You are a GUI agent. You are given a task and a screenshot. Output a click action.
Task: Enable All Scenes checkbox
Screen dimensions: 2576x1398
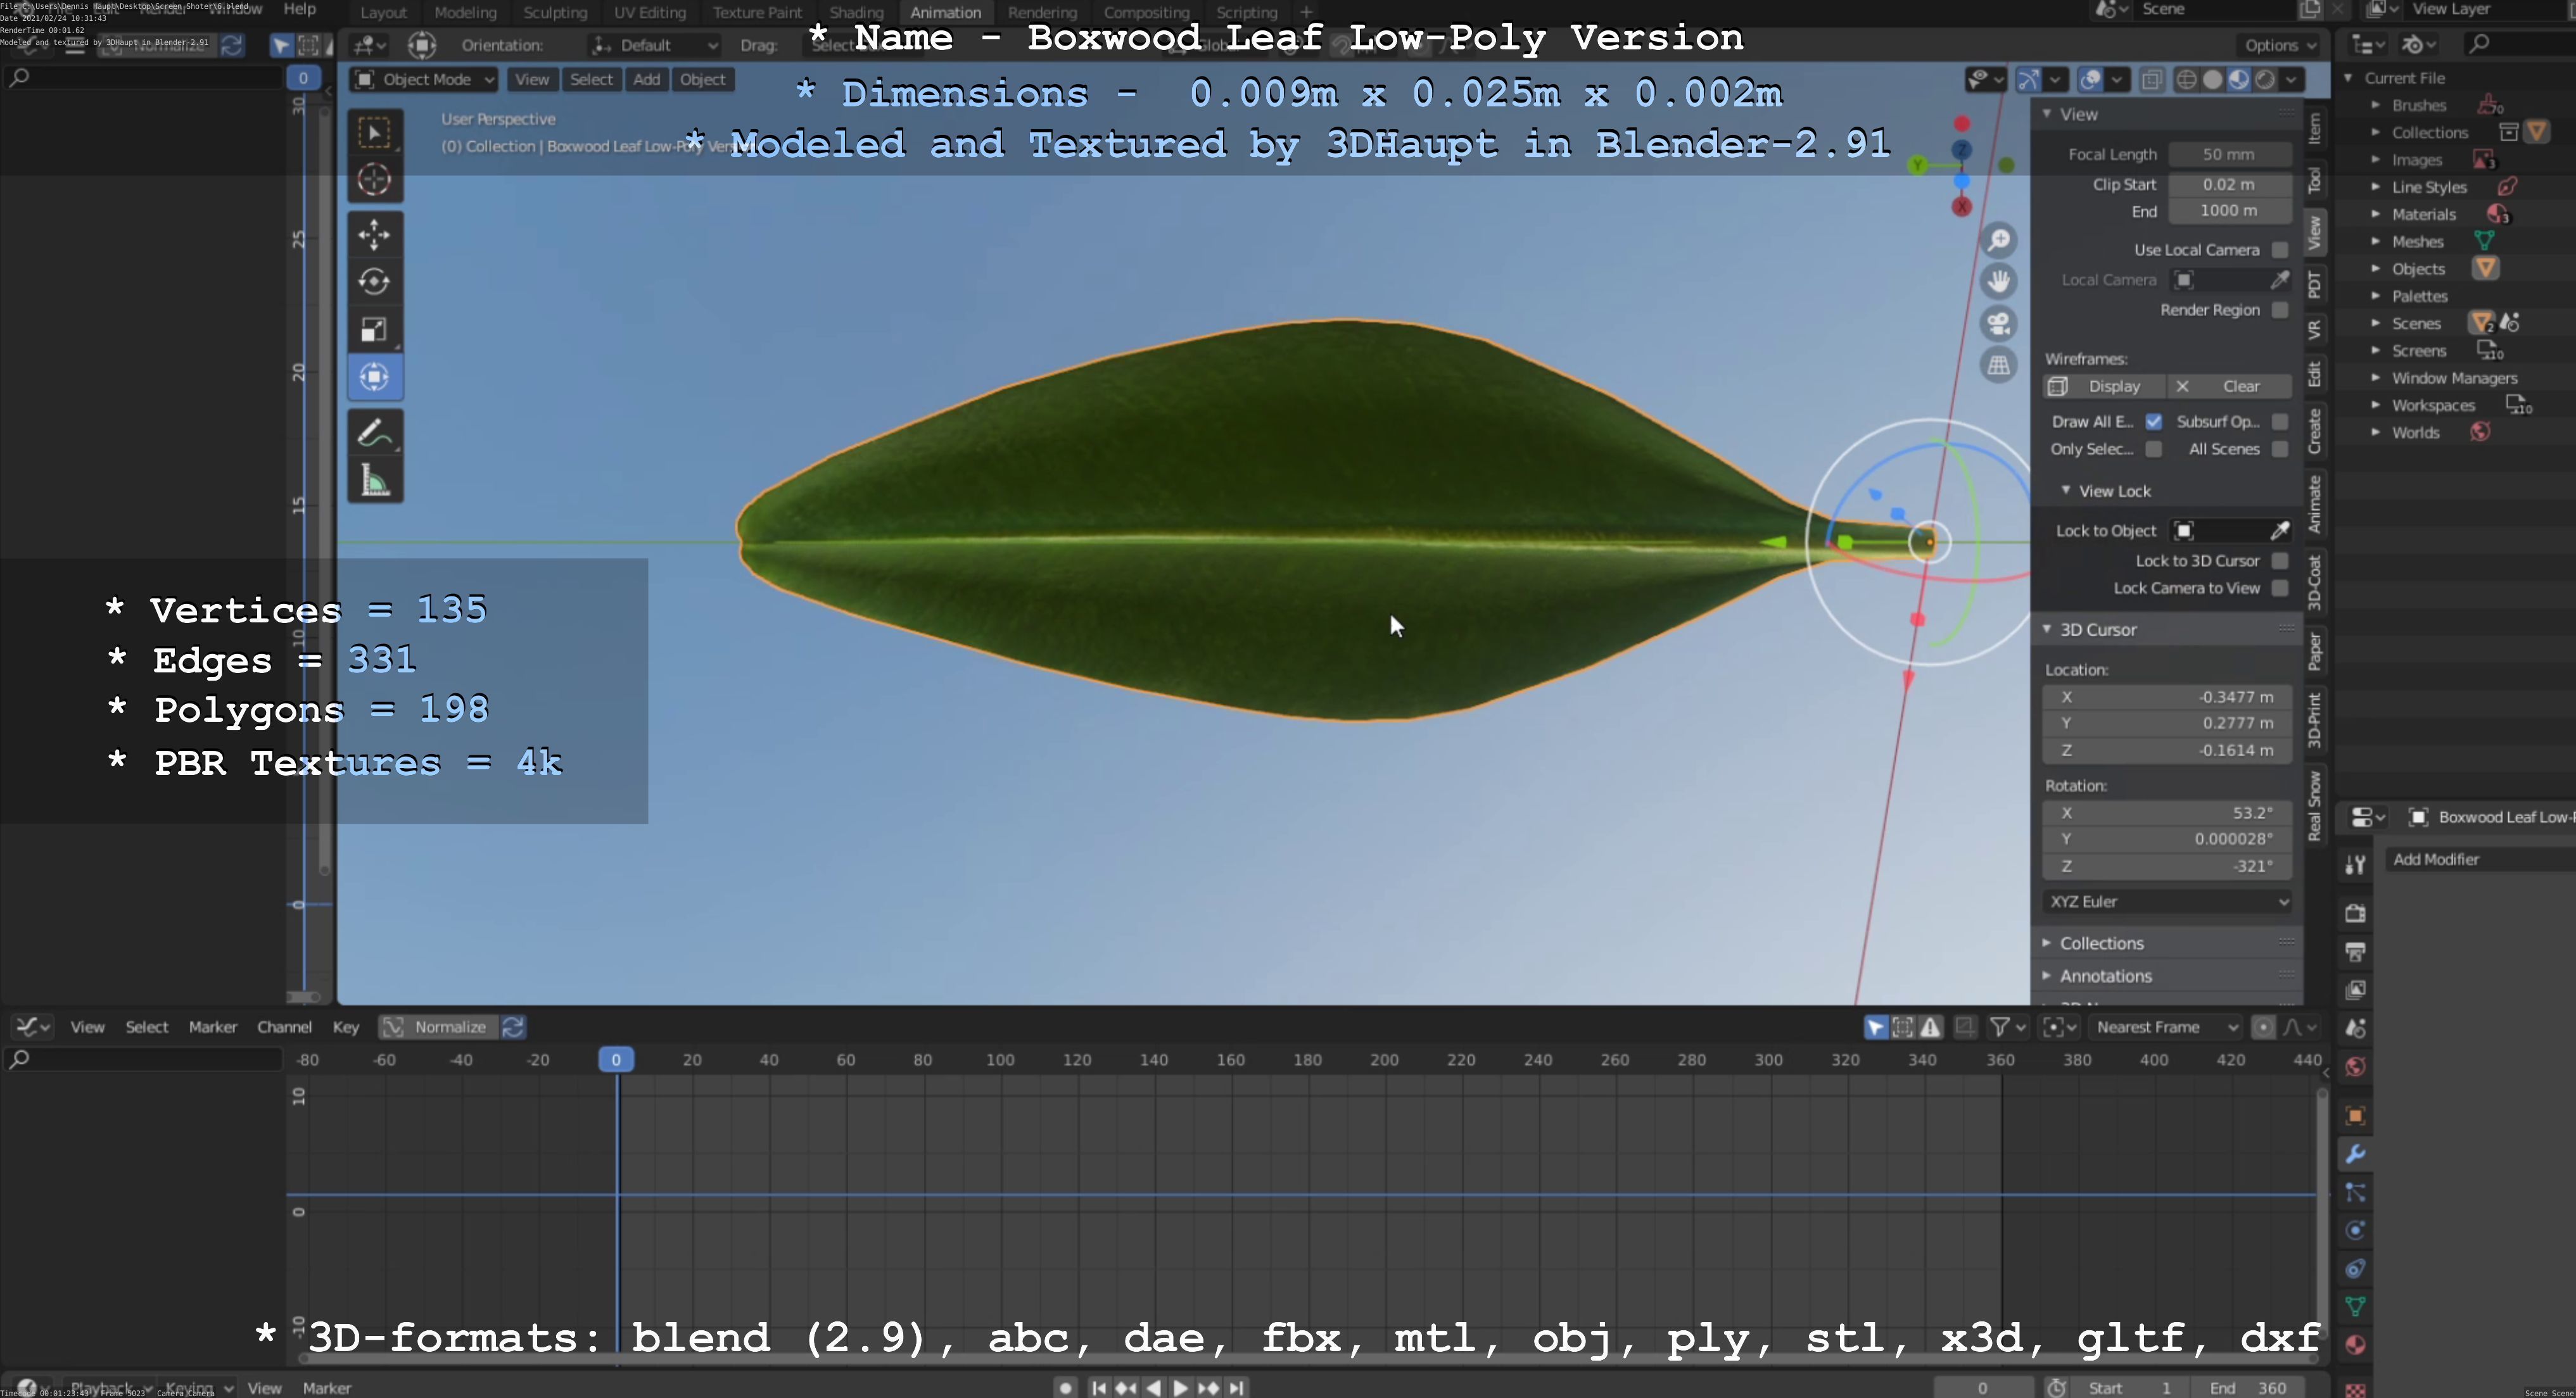click(x=2280, y=449)
